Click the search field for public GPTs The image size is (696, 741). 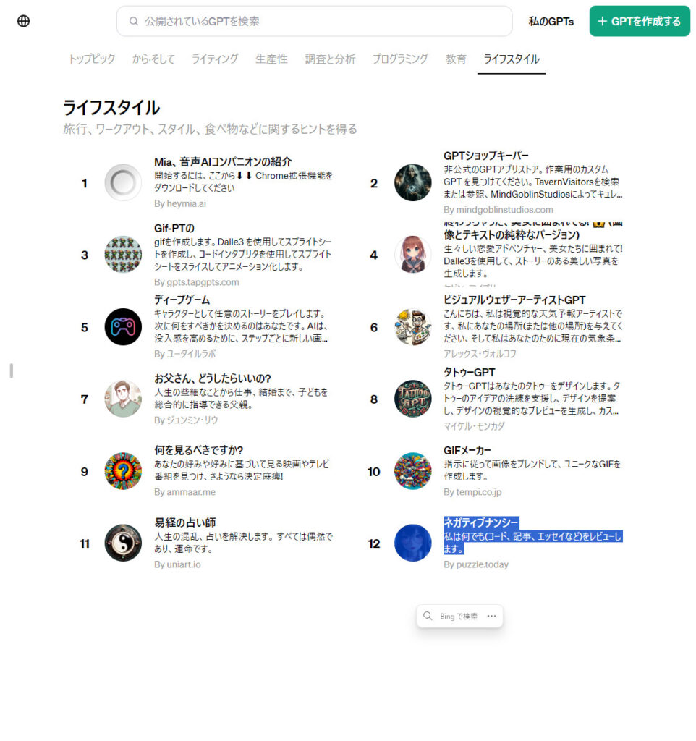click(x=315, y=22)
